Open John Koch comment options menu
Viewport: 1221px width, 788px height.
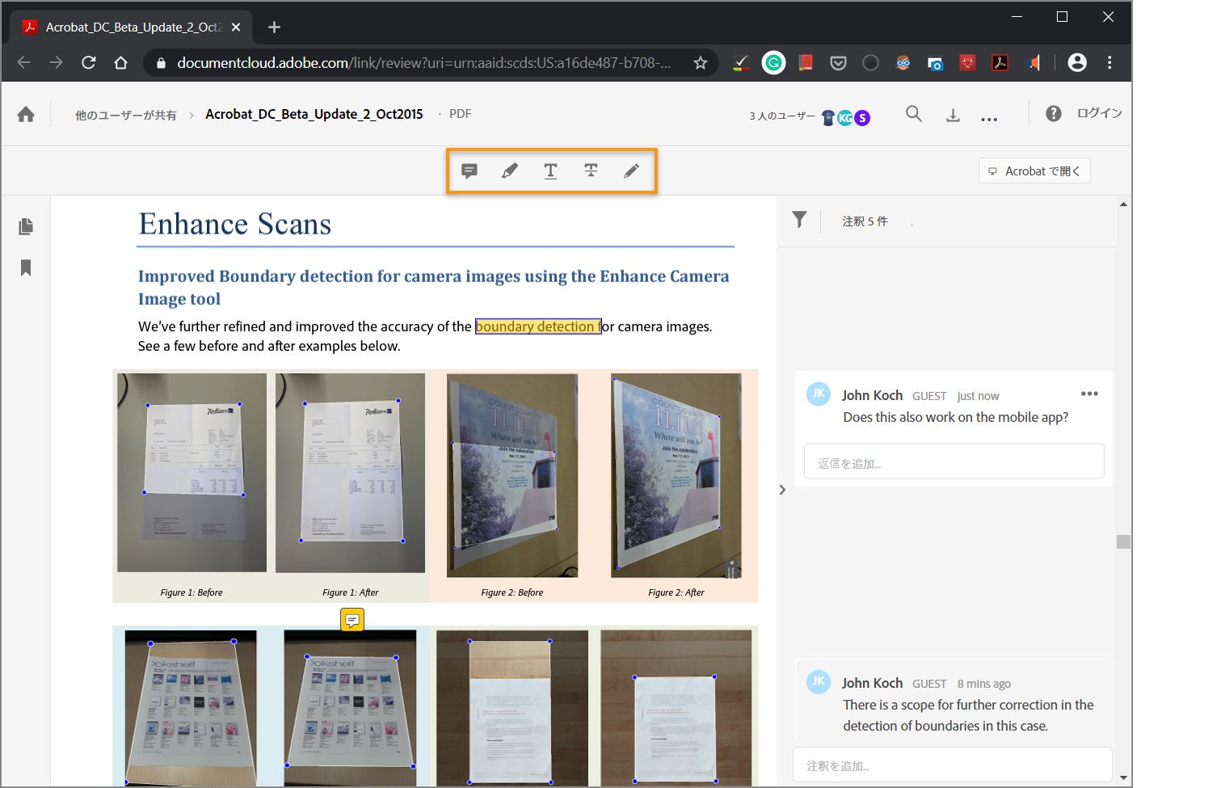(x=1089, y=394)
